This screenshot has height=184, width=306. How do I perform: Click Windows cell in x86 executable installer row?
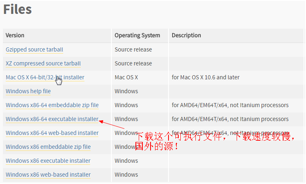pos(126,161)
